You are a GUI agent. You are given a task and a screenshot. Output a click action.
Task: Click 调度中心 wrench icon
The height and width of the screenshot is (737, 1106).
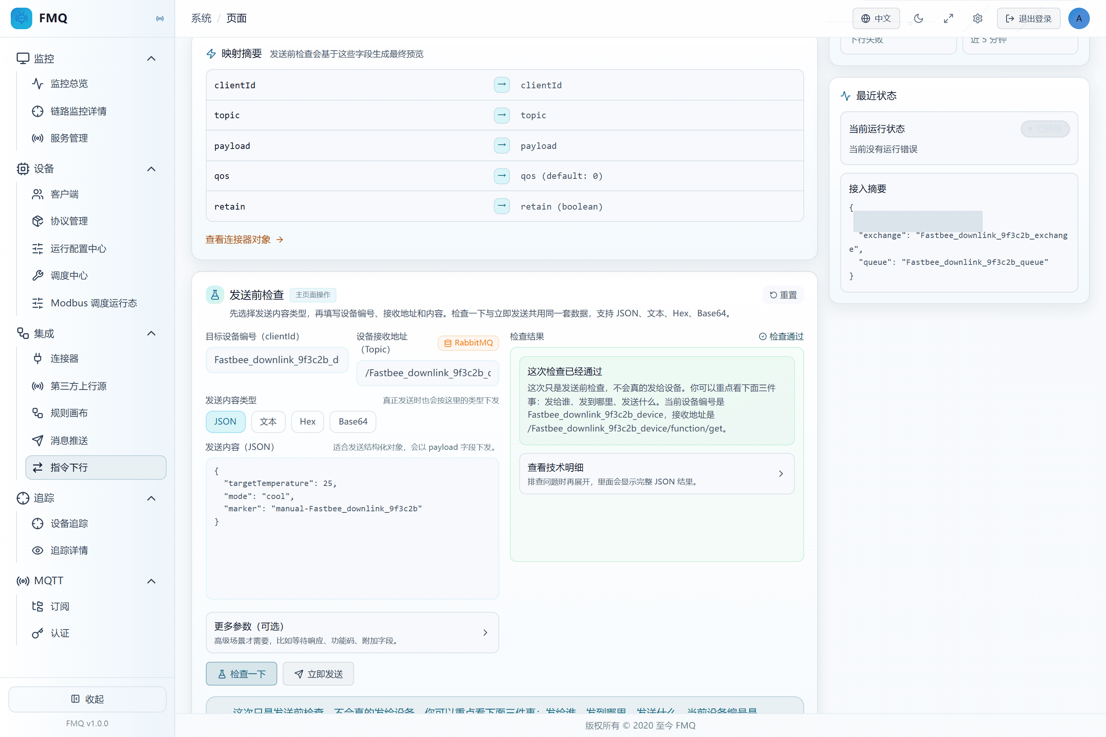[x=38, y=276]
